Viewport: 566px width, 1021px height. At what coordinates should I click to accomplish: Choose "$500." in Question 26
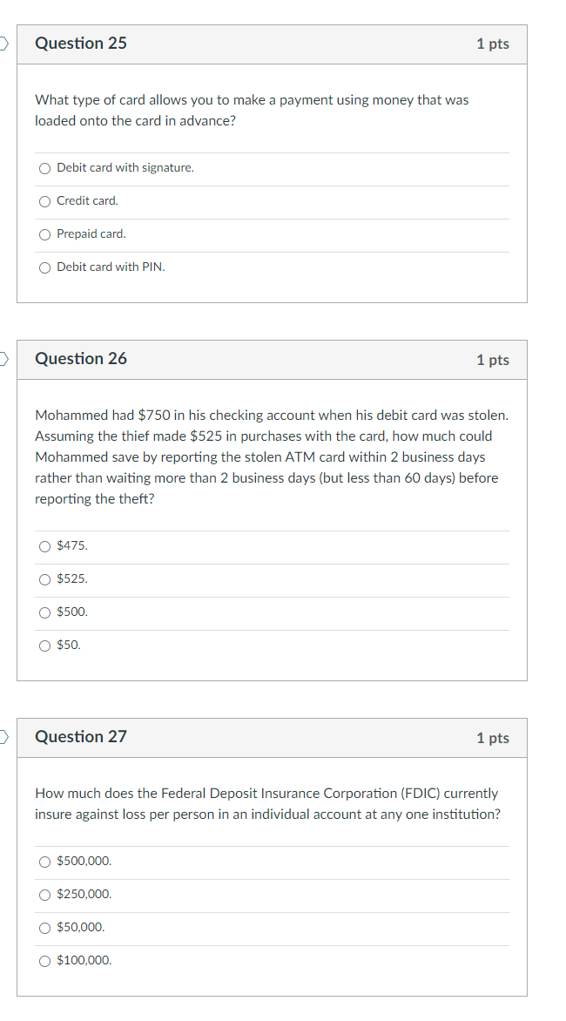click(44, 612)
